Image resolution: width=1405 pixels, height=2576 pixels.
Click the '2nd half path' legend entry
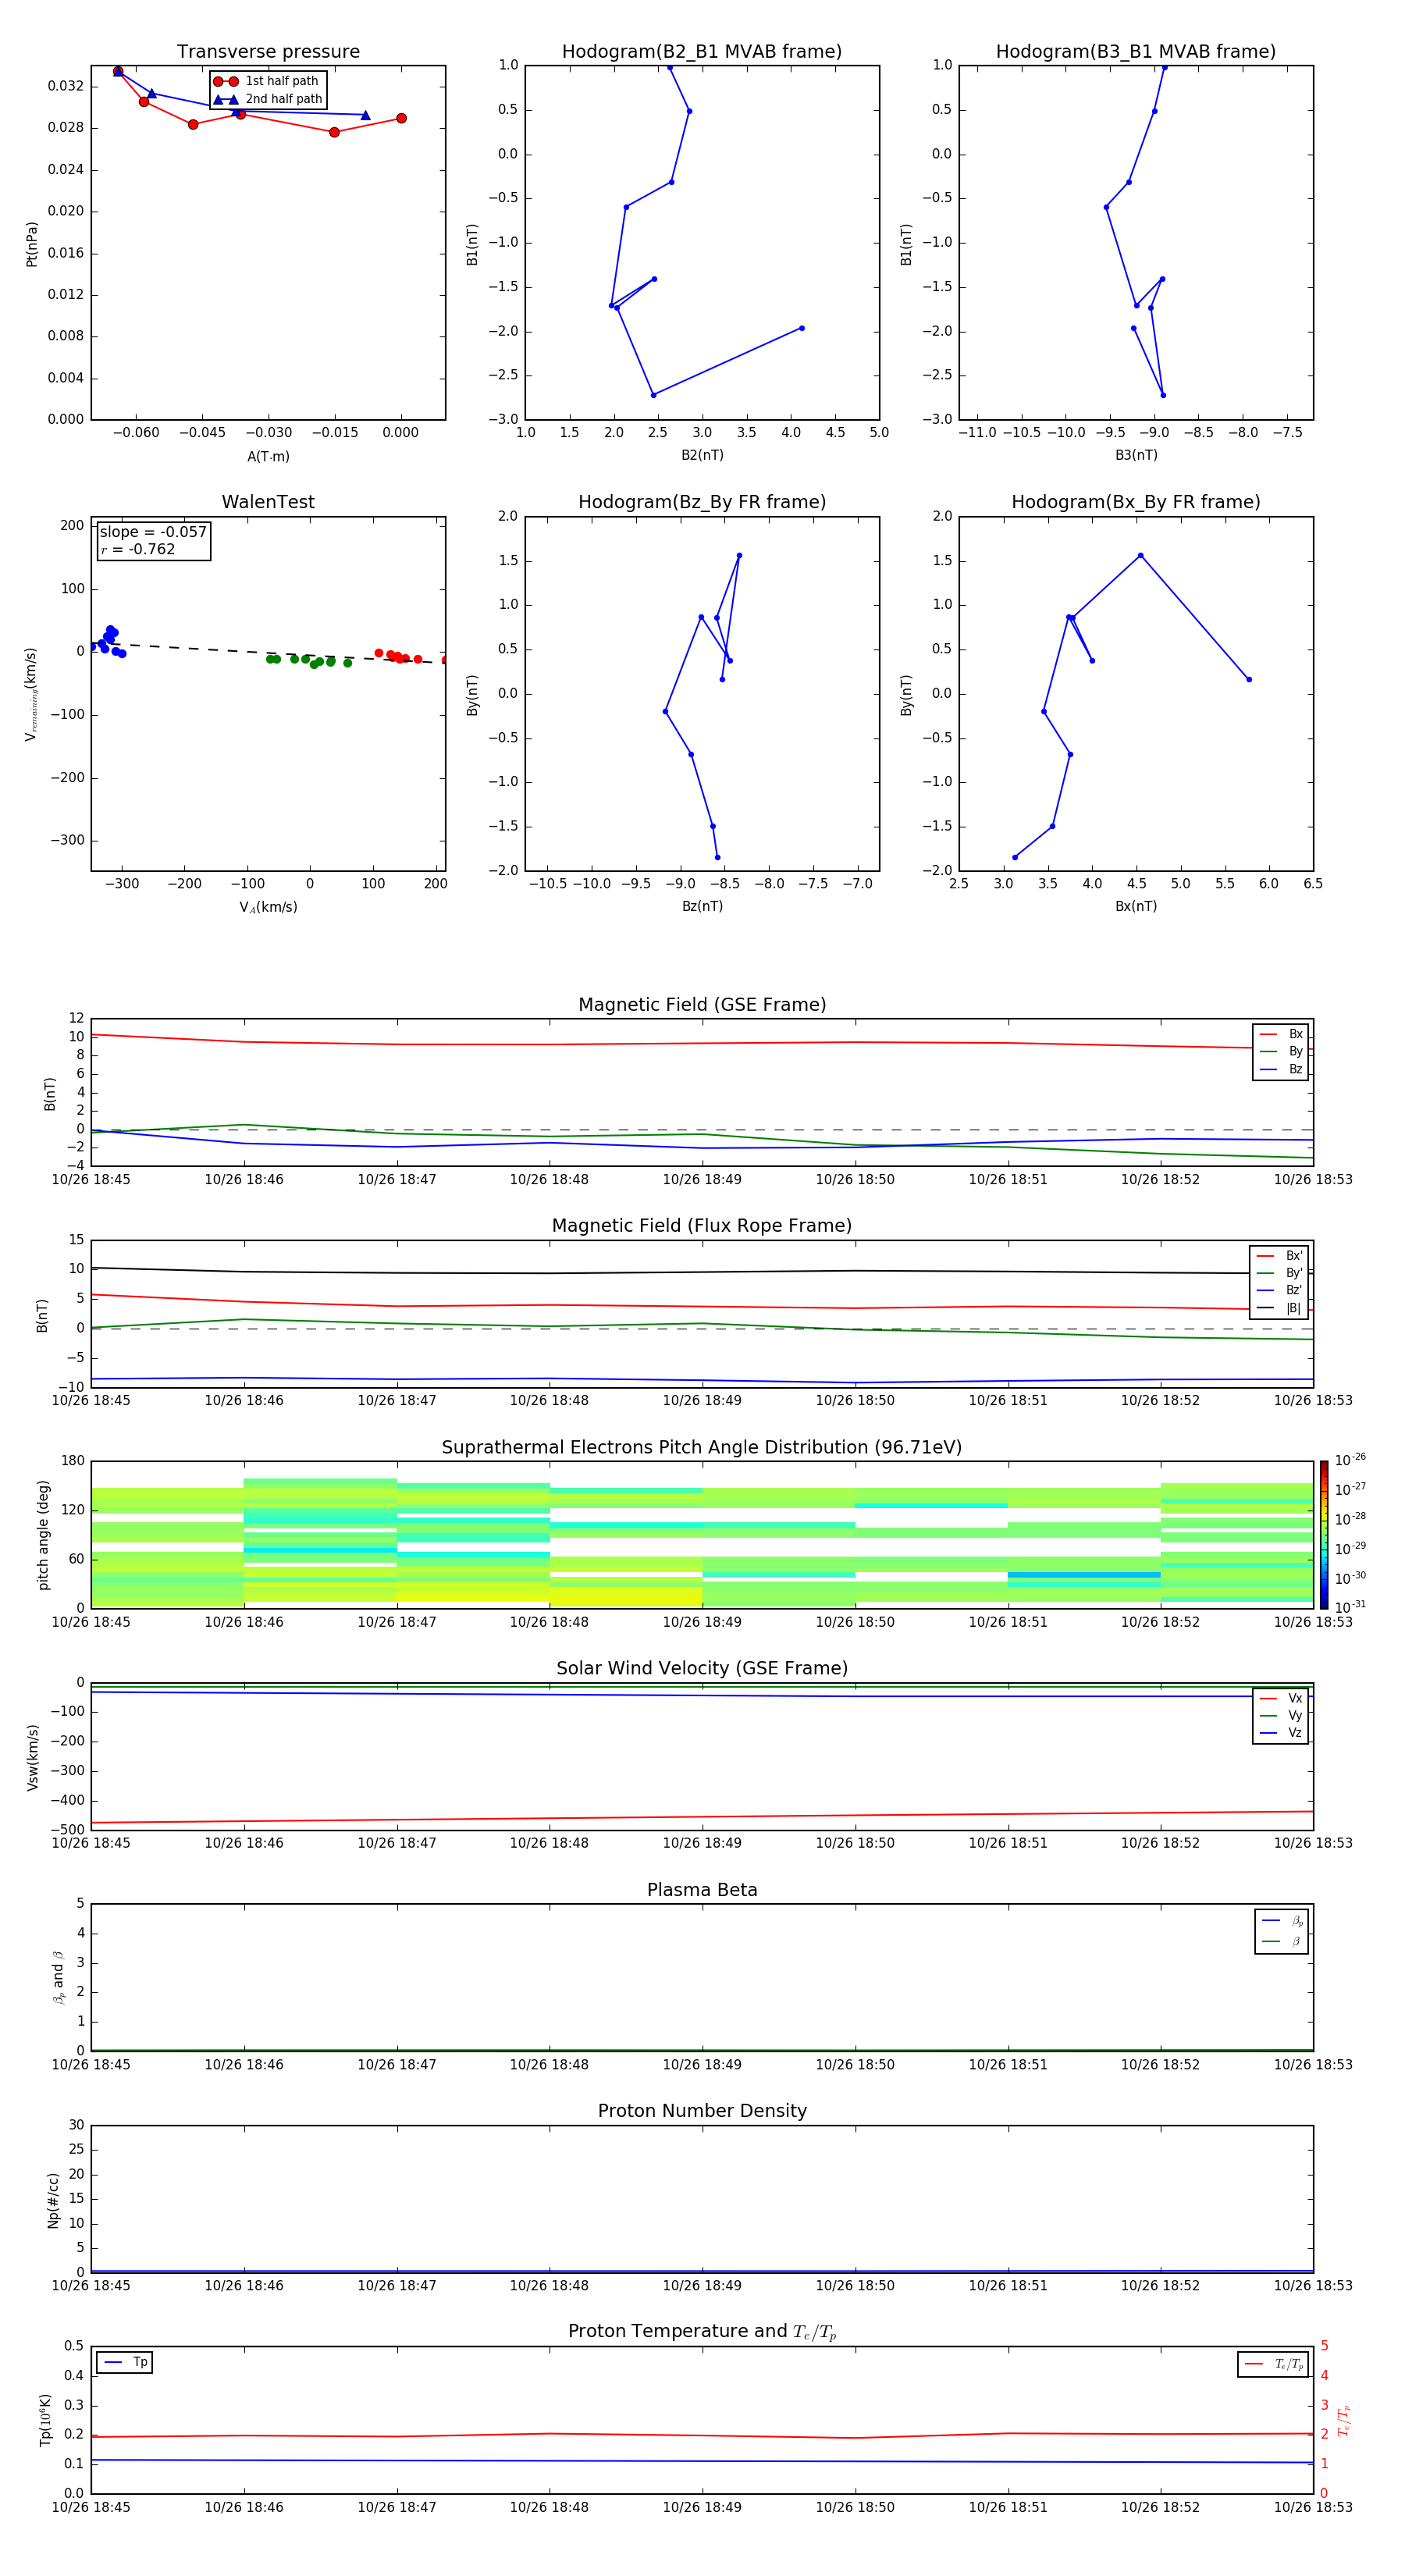pos(267,99)
